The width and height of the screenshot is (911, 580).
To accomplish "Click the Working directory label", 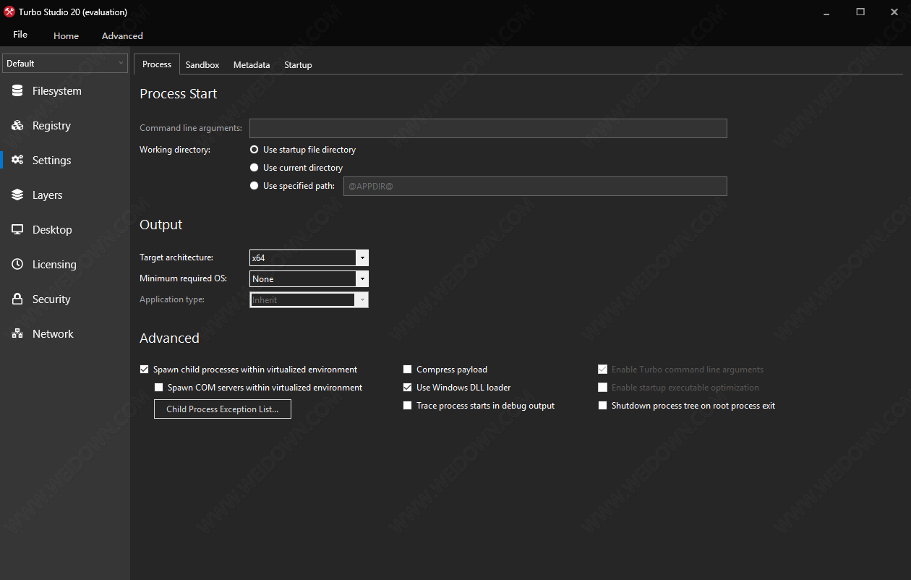I will point(175,150).
